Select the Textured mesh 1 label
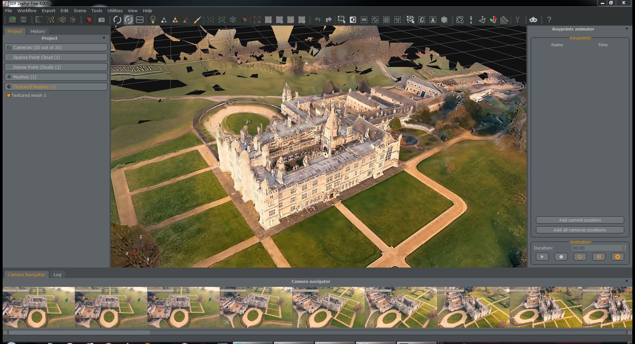 pyautogui.click(x=29, y=95)
